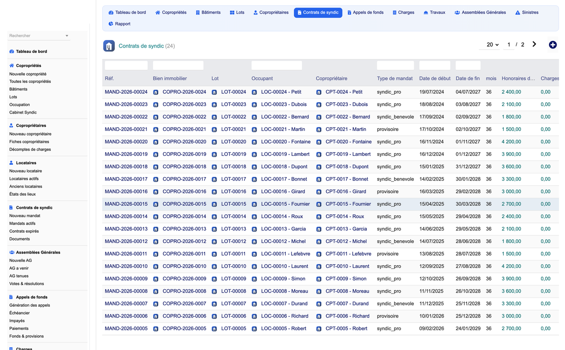Click Nouvelle copropriété in the sidebar
Screen dimensions: 565x350
click(28, 74)
